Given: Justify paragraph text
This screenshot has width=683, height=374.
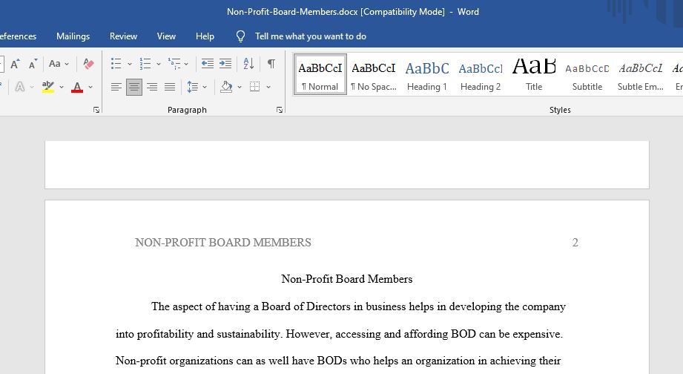Looking at the screenshot, I should (x=170, y=87).
